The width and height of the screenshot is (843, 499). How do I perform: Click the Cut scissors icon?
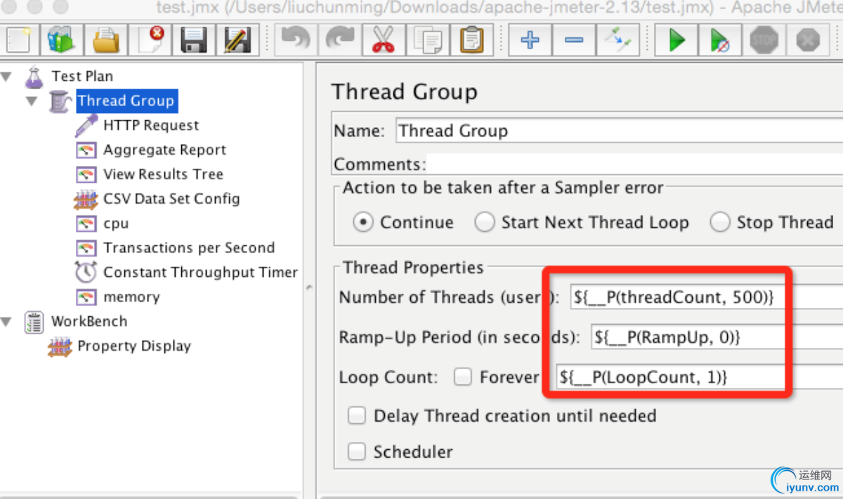(382, 40)
